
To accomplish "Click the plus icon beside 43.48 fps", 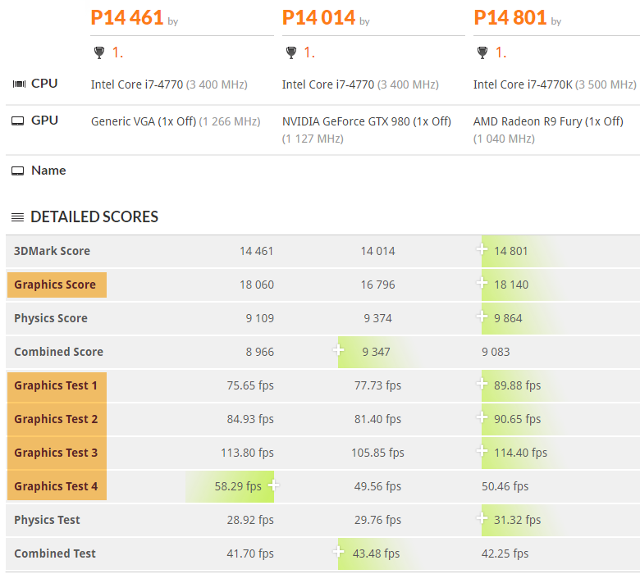I will pyautogui.click(x=338, y=552).
